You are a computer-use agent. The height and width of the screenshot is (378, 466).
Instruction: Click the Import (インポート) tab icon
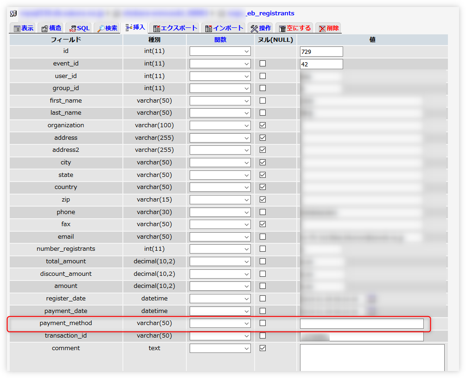tap(209, 29)
